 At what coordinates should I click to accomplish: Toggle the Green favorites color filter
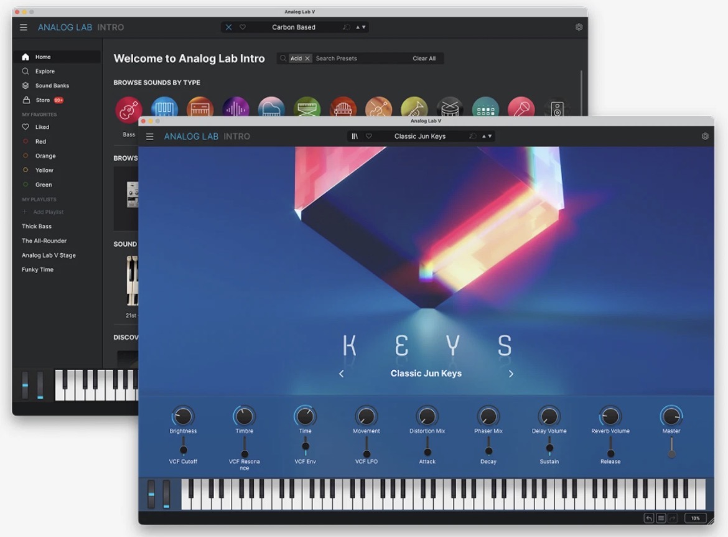(44, 185)
